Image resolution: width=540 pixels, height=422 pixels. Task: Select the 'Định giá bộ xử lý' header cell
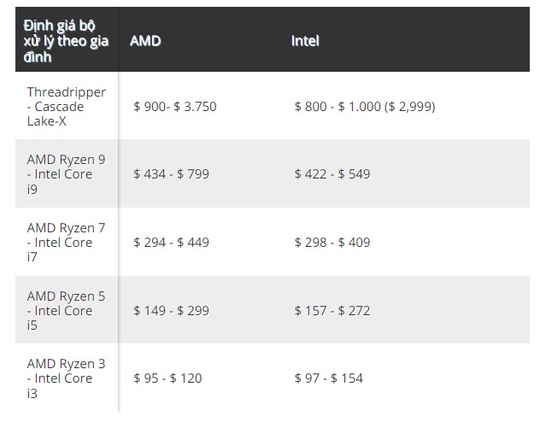tap(66, 41)
